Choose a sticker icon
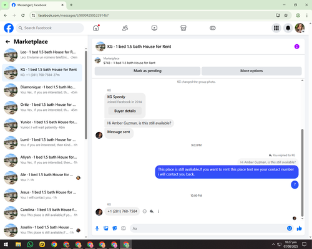The height and width of the screenshot is (249, 312). click(x=115, y=228)
